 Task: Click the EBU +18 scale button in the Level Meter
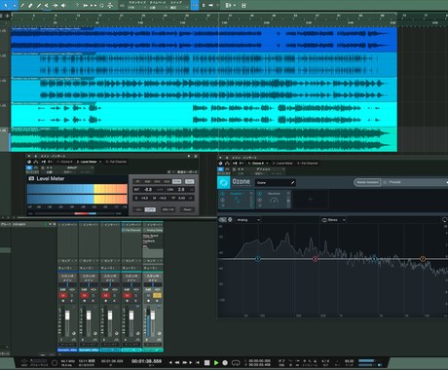(x=168, y=209)
